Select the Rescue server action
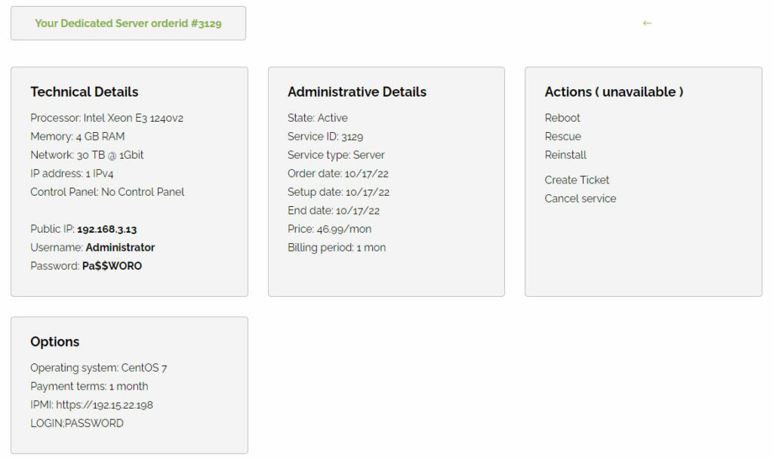The image size is (773, 460). click(562, 137)
